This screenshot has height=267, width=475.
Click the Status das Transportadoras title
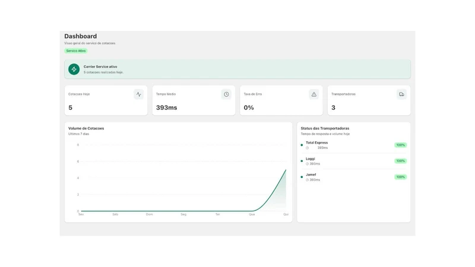325,128
